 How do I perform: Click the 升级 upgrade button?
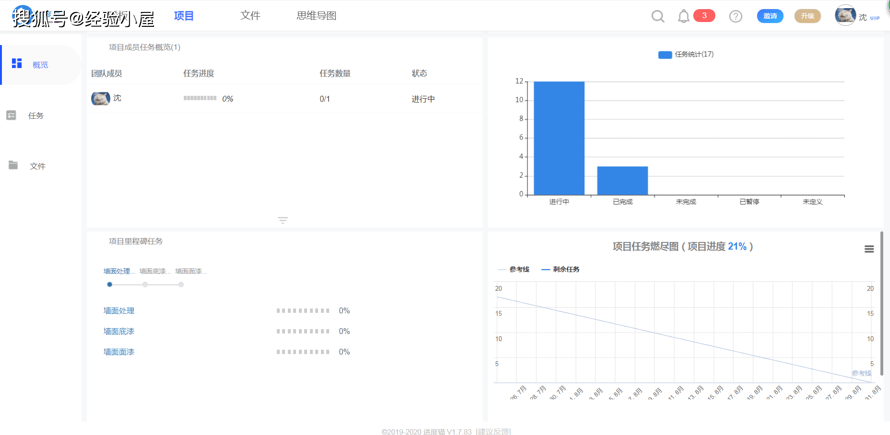click(x=807, y=16)
